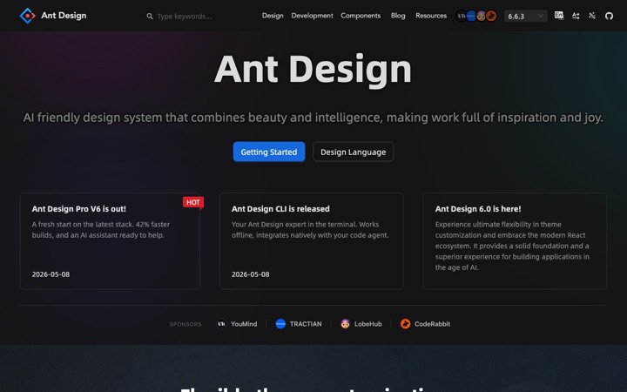
Task: Click the CodeRabbit sponsor name
Action: tap(432, 323)
